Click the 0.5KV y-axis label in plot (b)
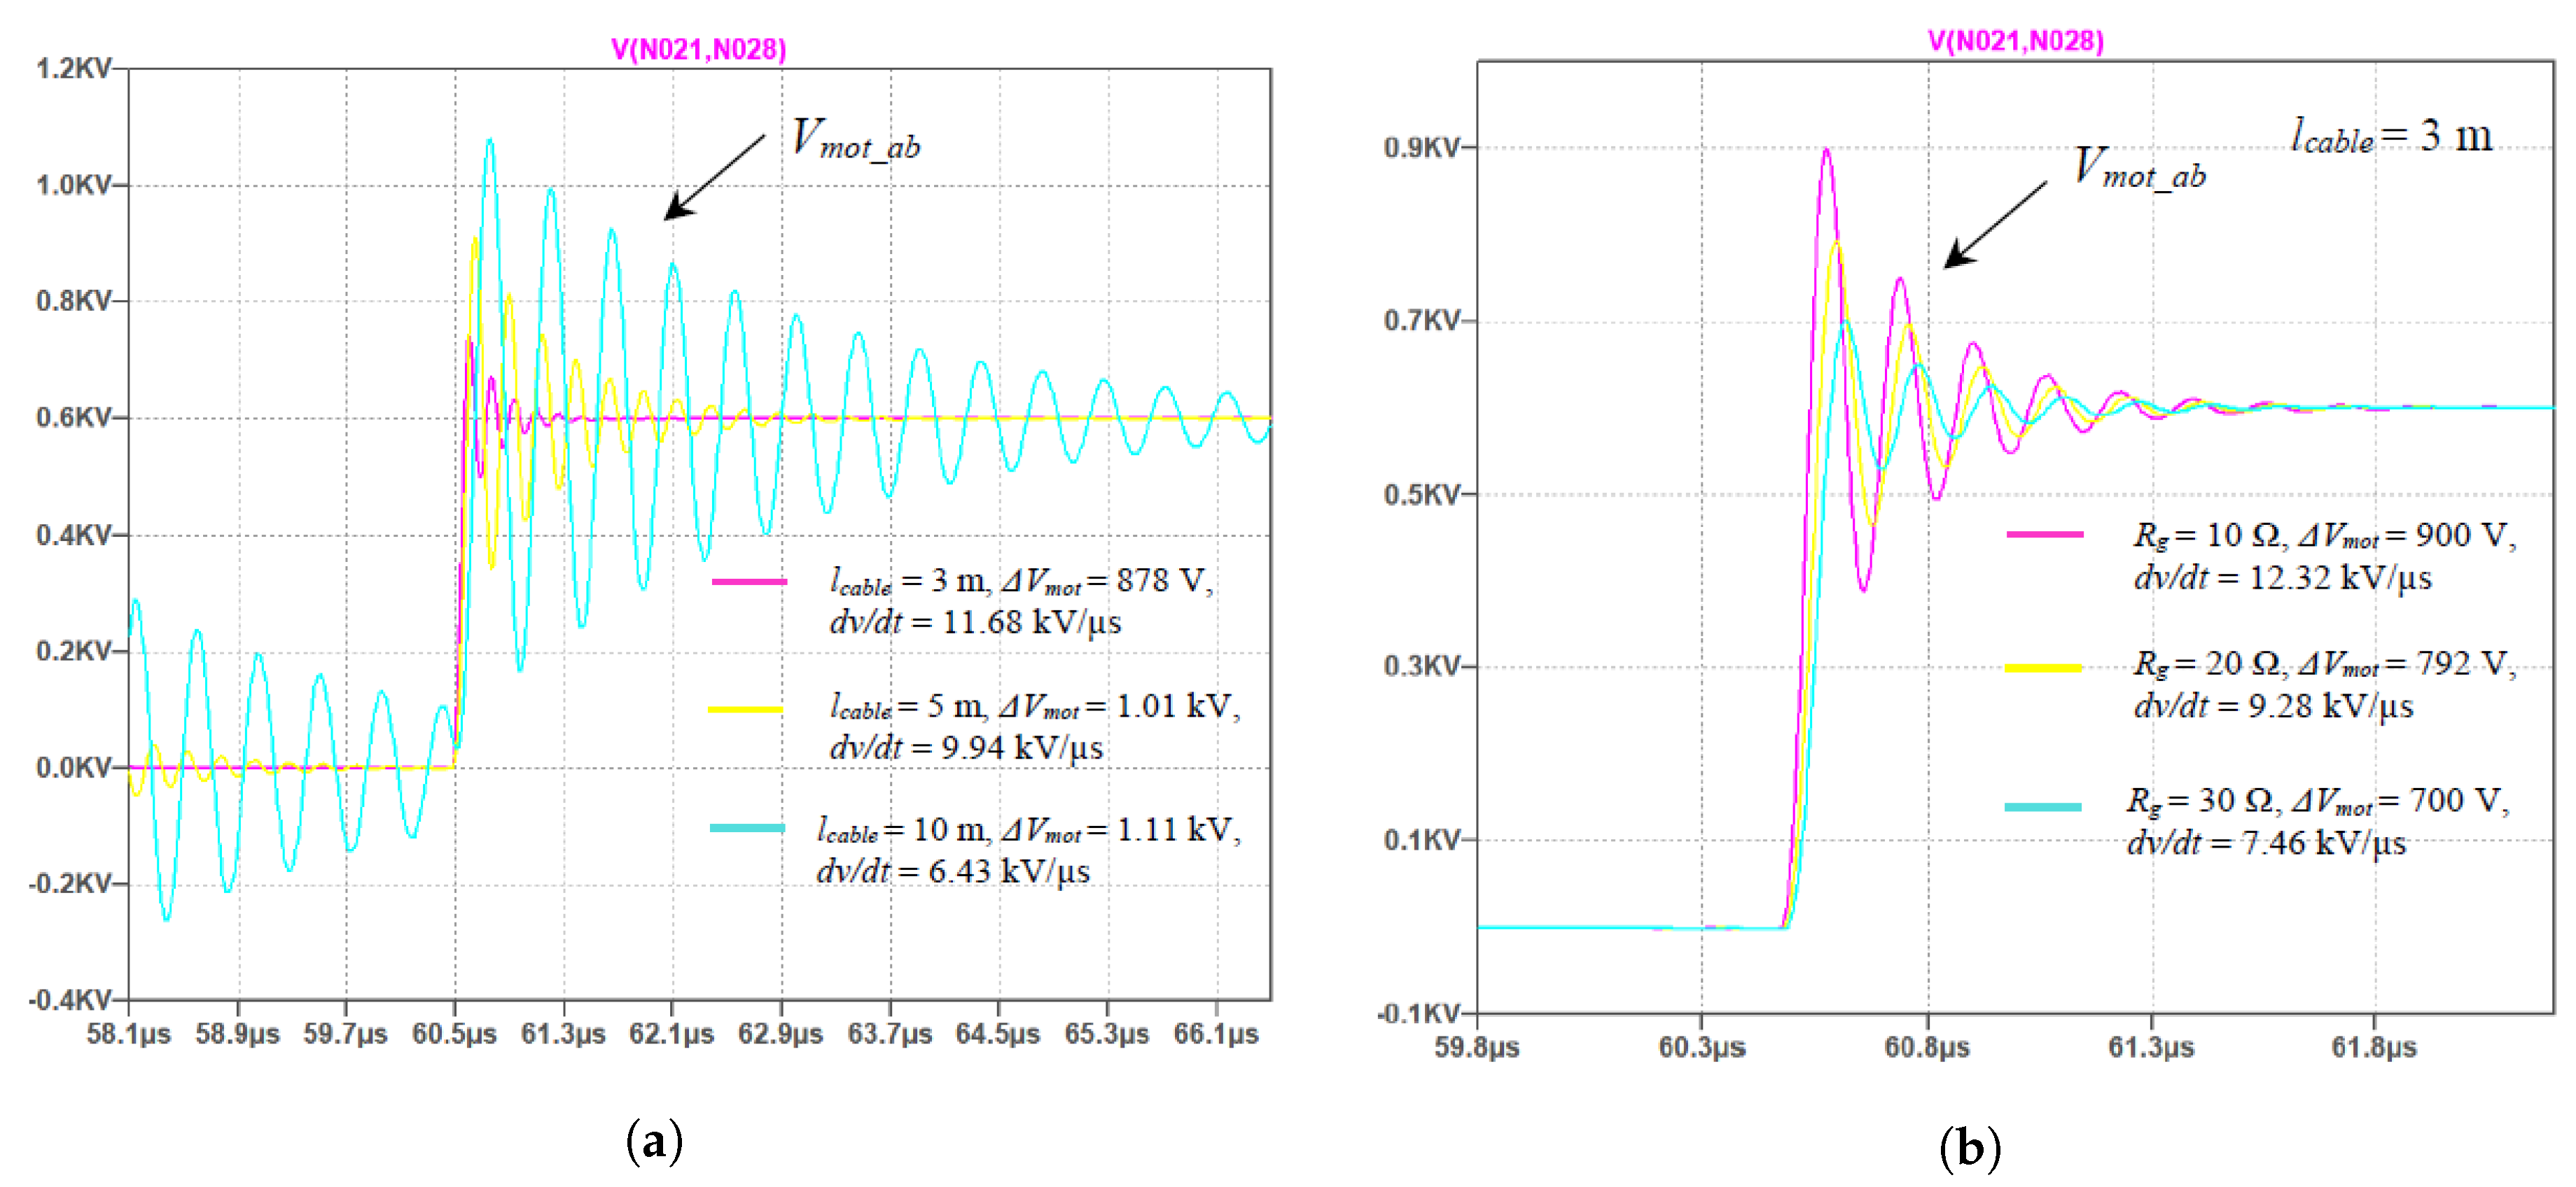 (1421, 495)
